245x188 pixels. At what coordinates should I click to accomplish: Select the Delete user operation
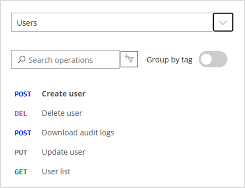tap(62, 113)
